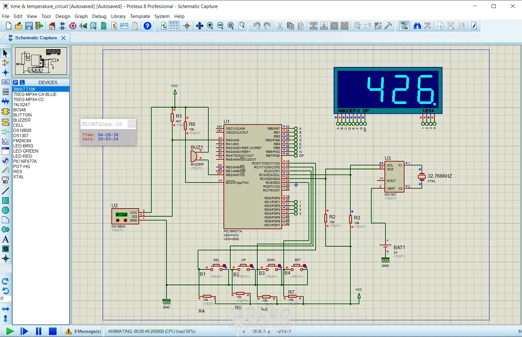Select Generator mode sine icon
This screenshot has height=337, width=522.
pyautogui.click(x=5, y=160)
